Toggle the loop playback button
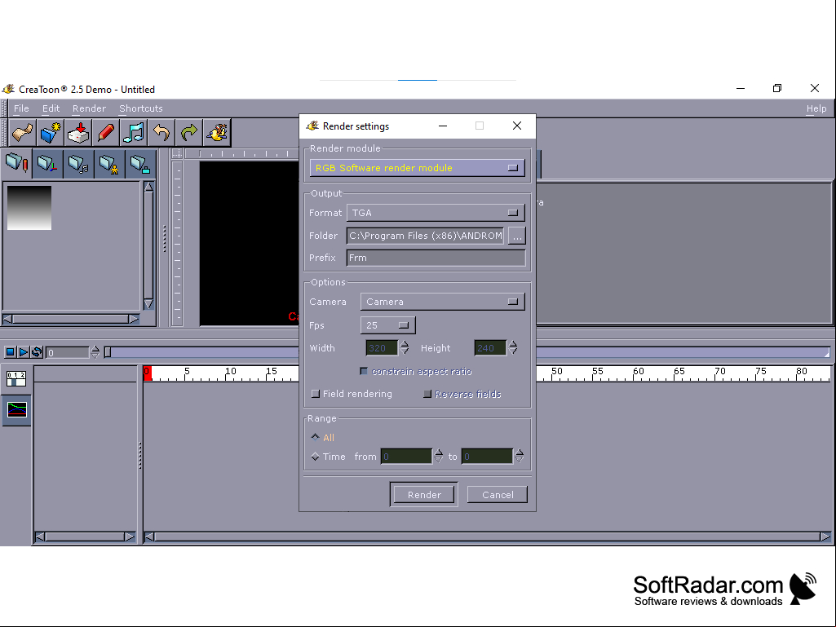 tap(37, 352)
